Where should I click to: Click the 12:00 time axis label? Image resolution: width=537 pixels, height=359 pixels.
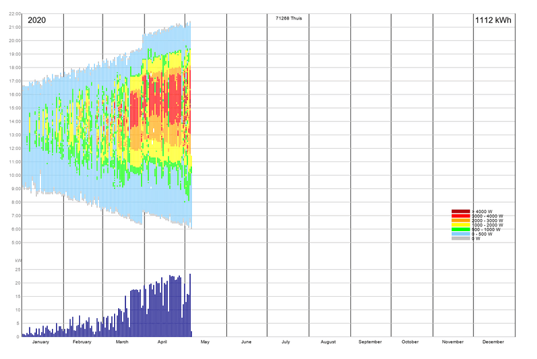15,148
